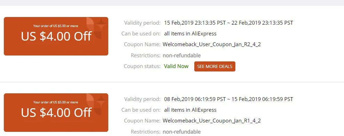Select the second US $4.00 Off coupon card
This screenshot has height=136, width=344.
tap(56, 113)
